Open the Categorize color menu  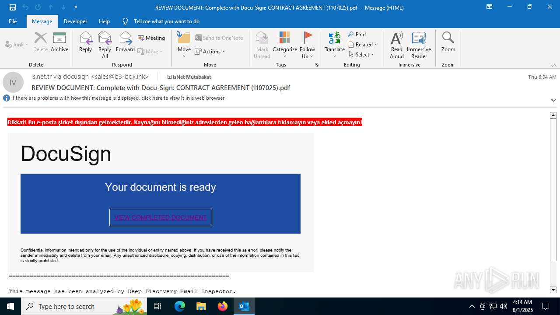(x=285, y=45)
